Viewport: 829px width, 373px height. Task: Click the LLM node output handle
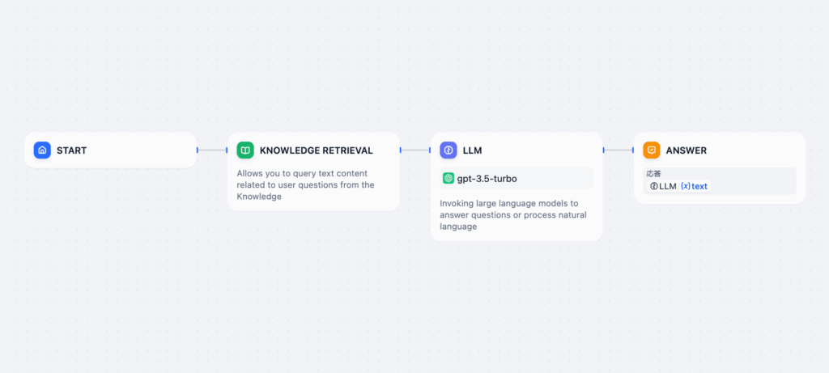coord(603,150)
